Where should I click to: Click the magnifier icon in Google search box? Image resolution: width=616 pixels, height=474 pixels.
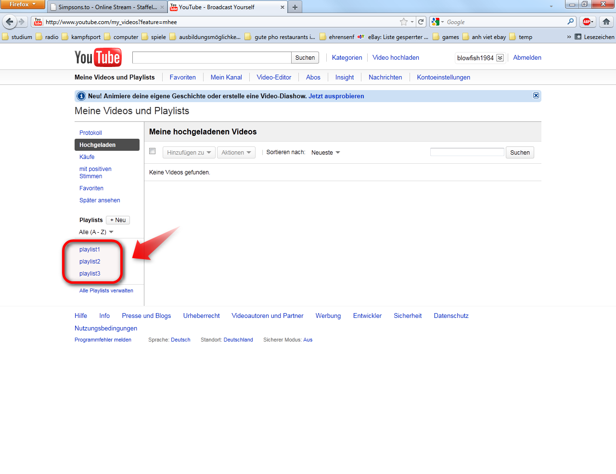pos(570,22)
